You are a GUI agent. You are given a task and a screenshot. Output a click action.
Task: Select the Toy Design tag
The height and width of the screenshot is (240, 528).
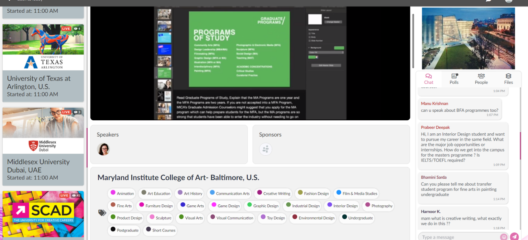(x=273, y=218)
